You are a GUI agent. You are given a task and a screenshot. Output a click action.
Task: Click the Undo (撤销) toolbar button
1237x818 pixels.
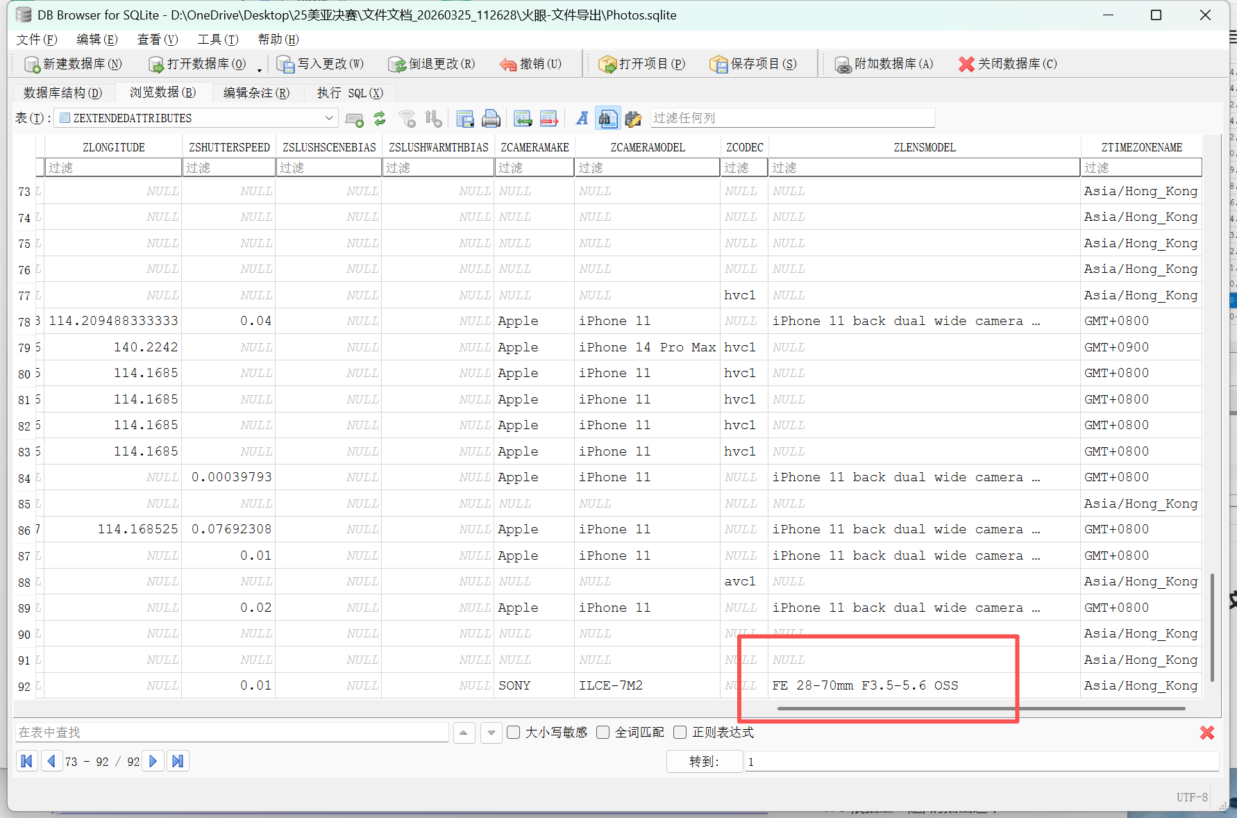tap(530, 64)
